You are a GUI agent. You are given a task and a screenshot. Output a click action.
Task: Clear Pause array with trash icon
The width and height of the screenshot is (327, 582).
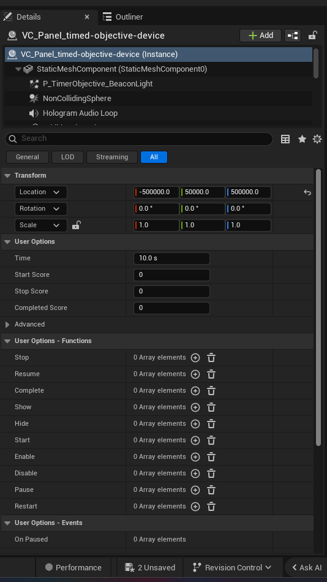pyautogui.click(x=211, y=490)
